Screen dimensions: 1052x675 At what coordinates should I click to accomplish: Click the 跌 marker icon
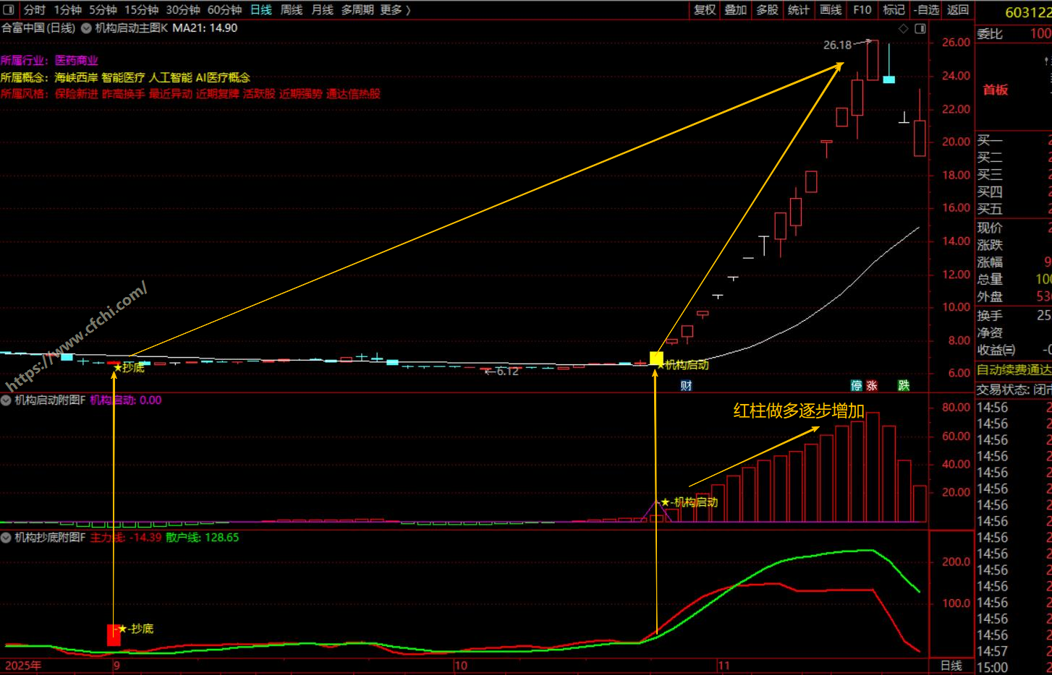pyautogui.click(x=904, y=386)
